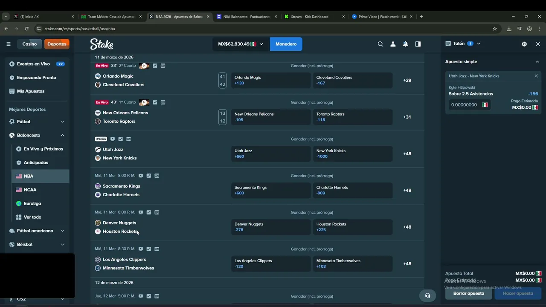This screenshot has height=307, width=546.
Task: Open statistics chart icon for Utah Jazz match
Action: coord(121,139)
